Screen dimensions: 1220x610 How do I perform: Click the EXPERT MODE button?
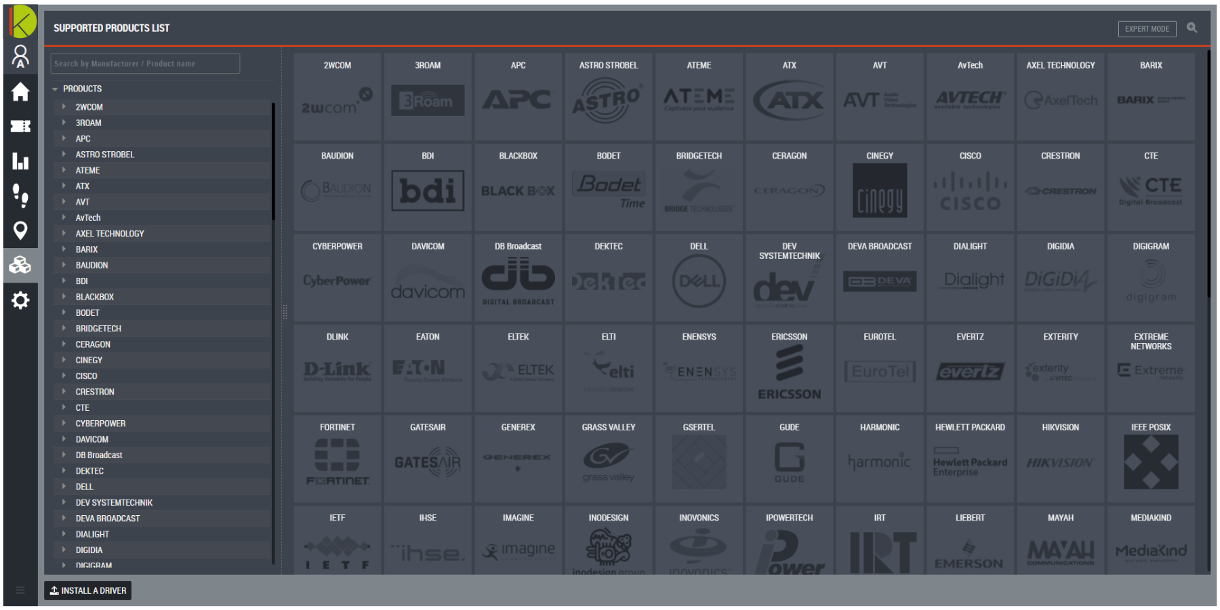point(1147,28)
